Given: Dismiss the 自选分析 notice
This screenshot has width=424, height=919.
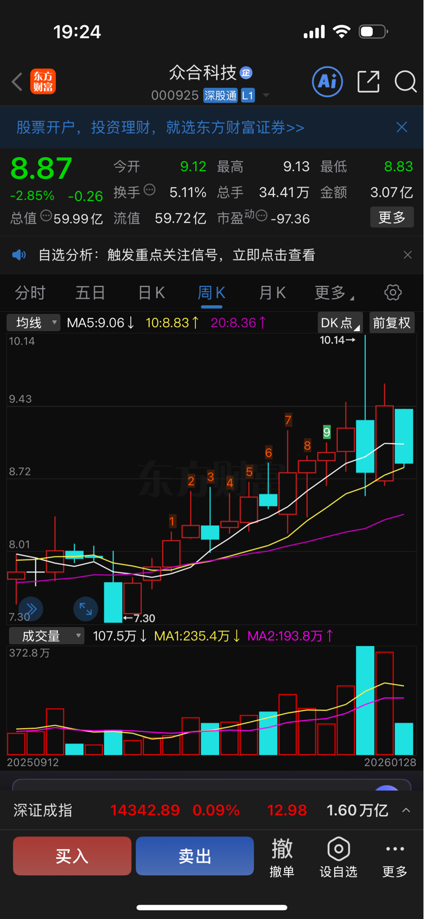Looking at the screenshot, I should [407, 254].
